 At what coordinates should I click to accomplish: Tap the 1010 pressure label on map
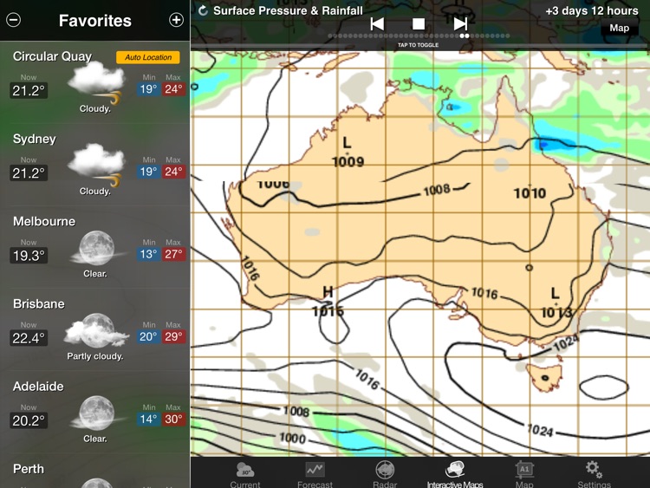pyautogui.click(x=530, y=192)
